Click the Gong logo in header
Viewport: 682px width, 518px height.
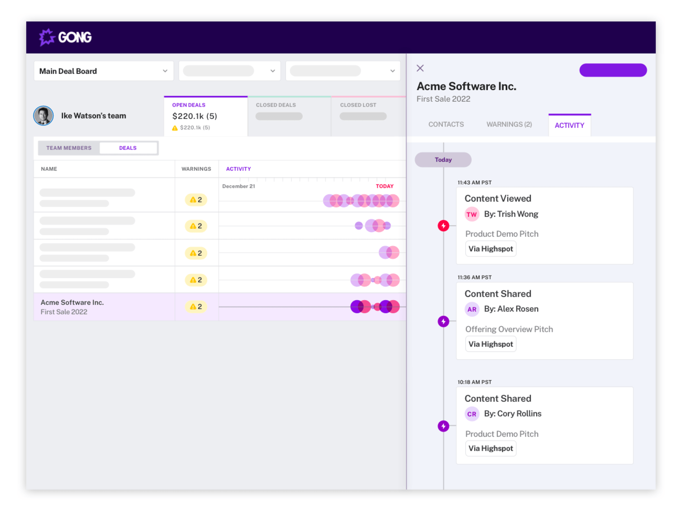(x=65, y=37)
